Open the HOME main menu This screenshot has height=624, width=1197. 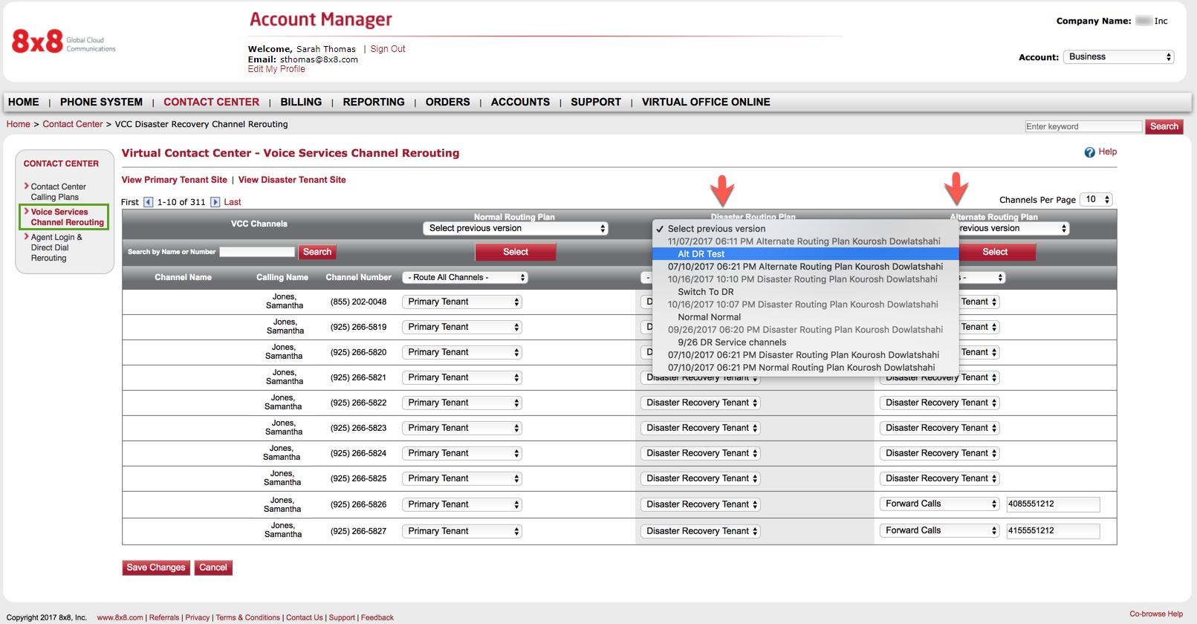[24, 103]
